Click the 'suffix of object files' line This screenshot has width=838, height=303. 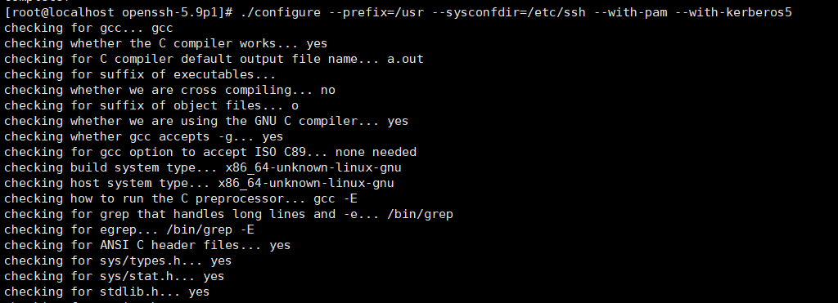pos(151,105)
